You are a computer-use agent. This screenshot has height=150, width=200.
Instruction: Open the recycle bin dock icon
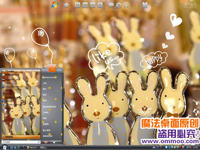coord(145,5)
